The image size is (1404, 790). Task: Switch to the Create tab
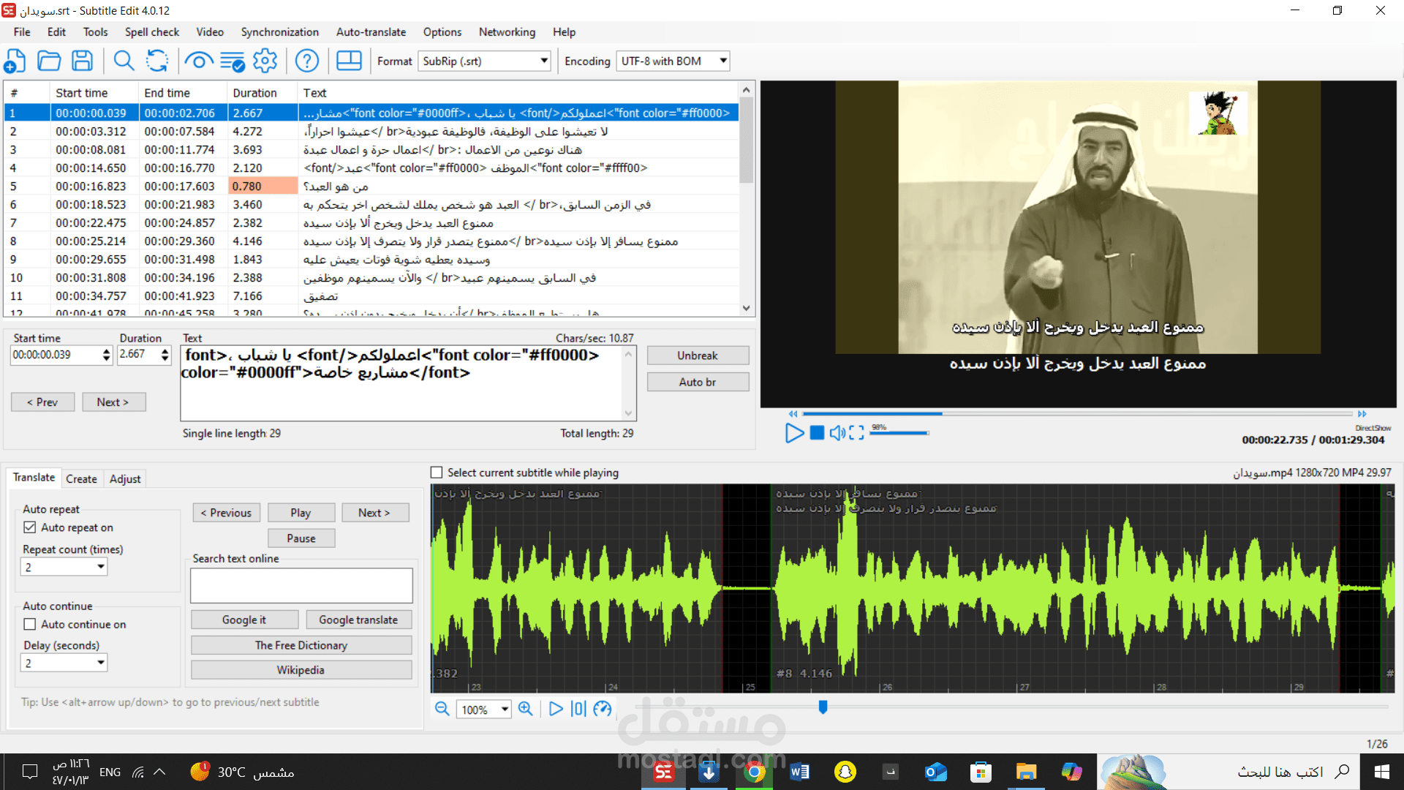(x=81, y=478)
